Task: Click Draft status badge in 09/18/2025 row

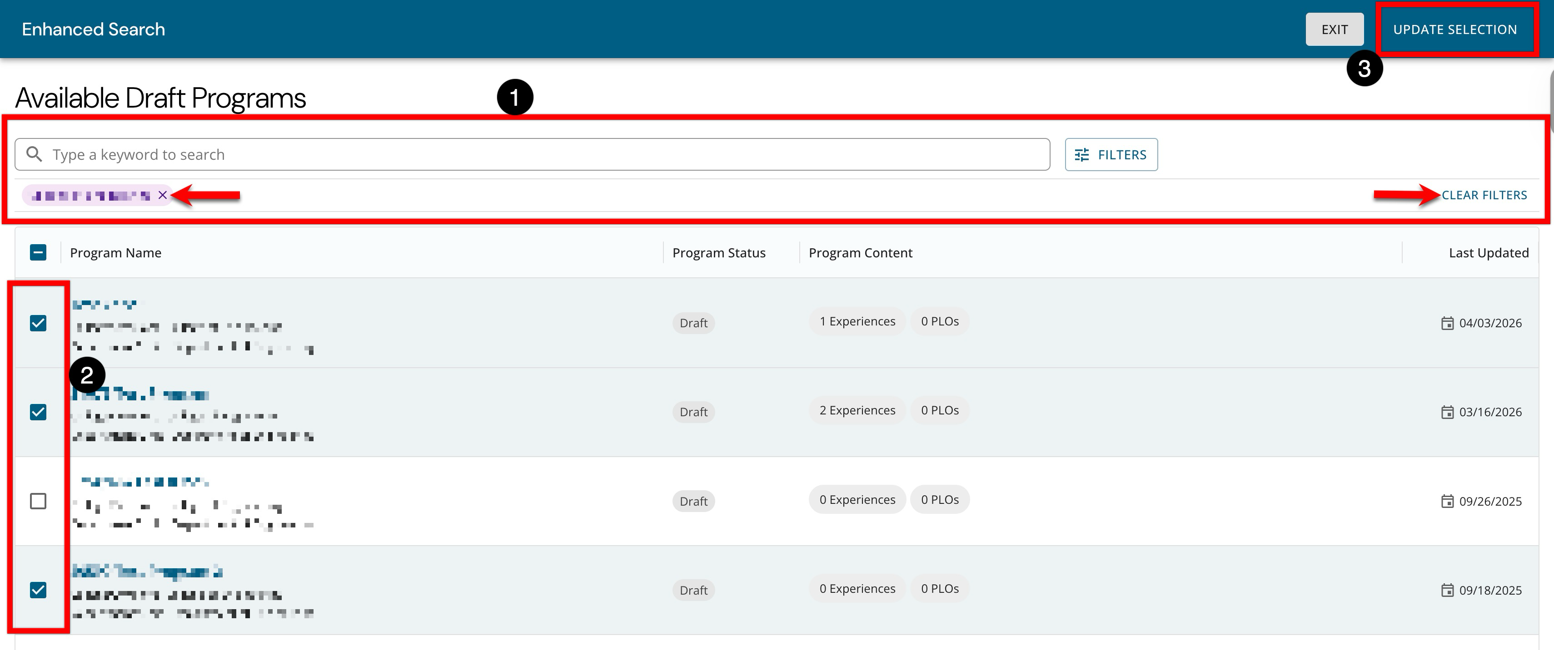Action: click(693, 590)
